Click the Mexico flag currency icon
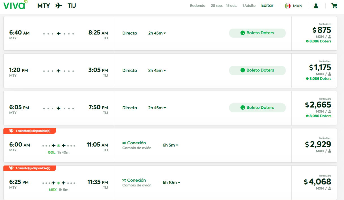344x200 pixels. coord(288,6)
